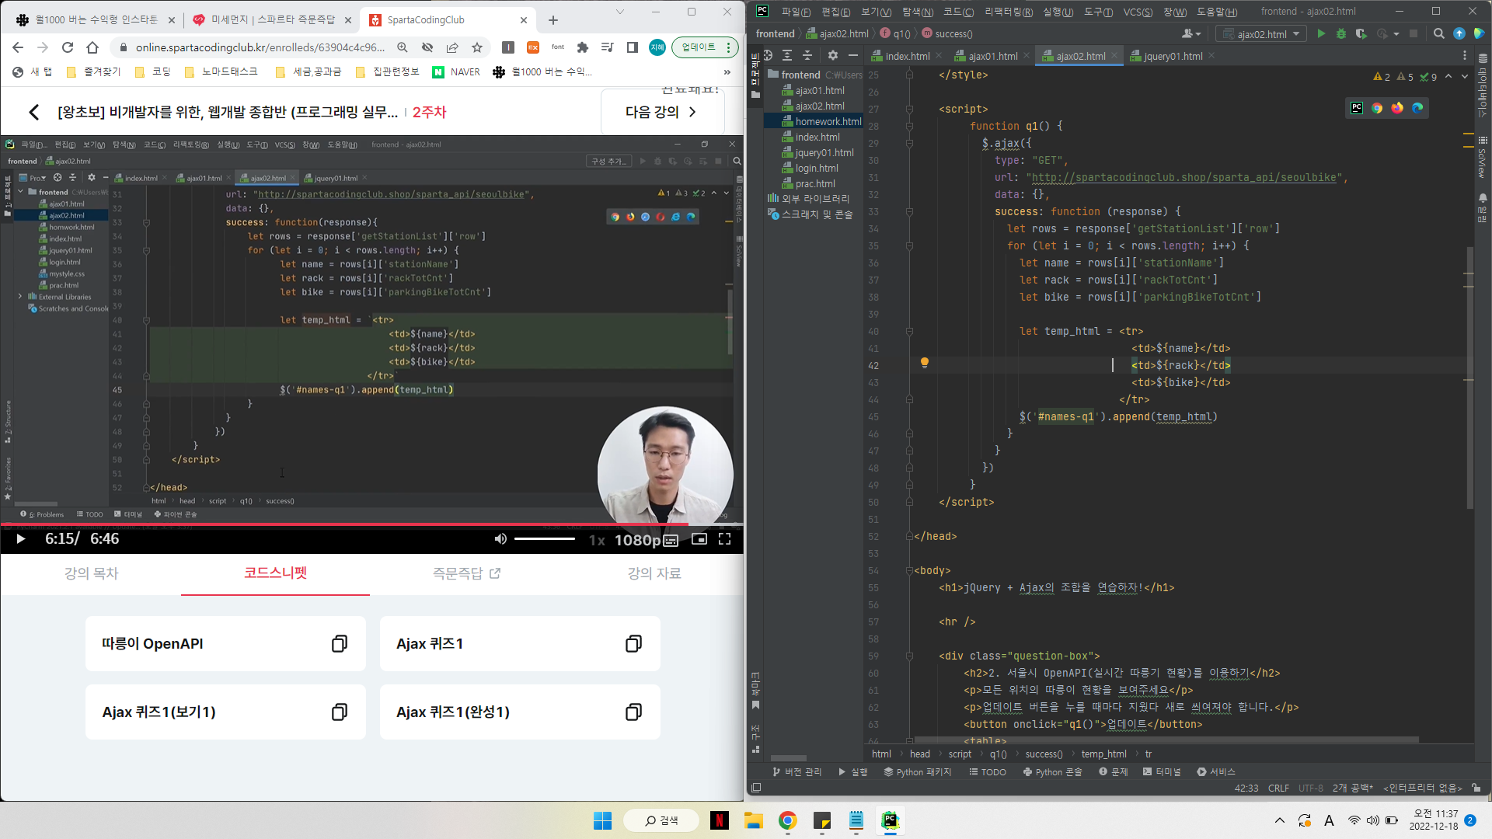Open Windows Start menu

pos(602,820)
